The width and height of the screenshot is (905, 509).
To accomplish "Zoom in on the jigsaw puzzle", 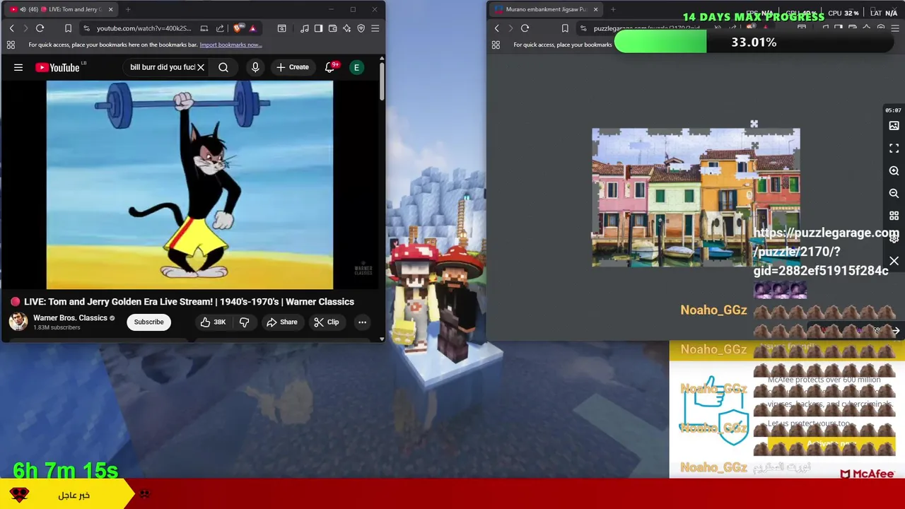I will (x=894, y=171).
